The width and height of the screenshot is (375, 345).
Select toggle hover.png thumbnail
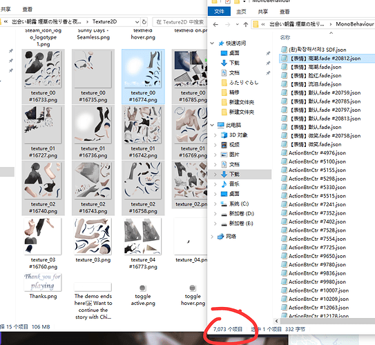pos(193,295)
